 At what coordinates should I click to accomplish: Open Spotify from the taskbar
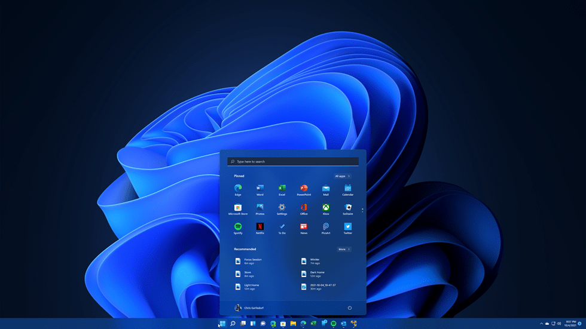334,324
